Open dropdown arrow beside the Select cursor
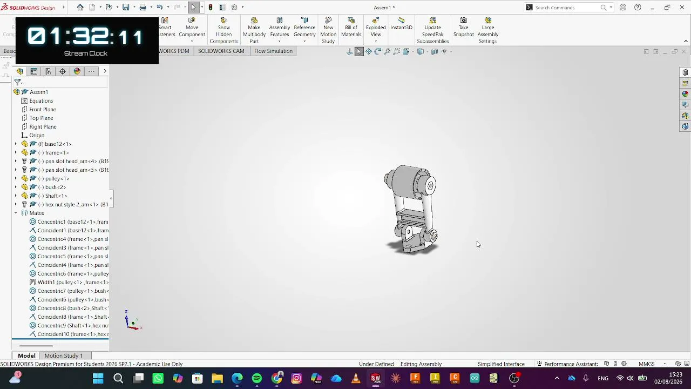 pos(202,7)
